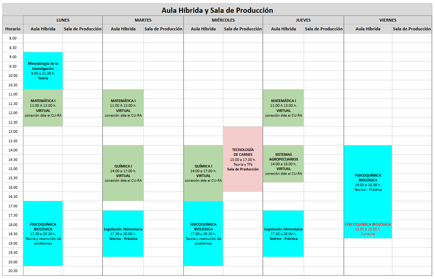
Task: Click the Horario column header
Action: [13, 29]
